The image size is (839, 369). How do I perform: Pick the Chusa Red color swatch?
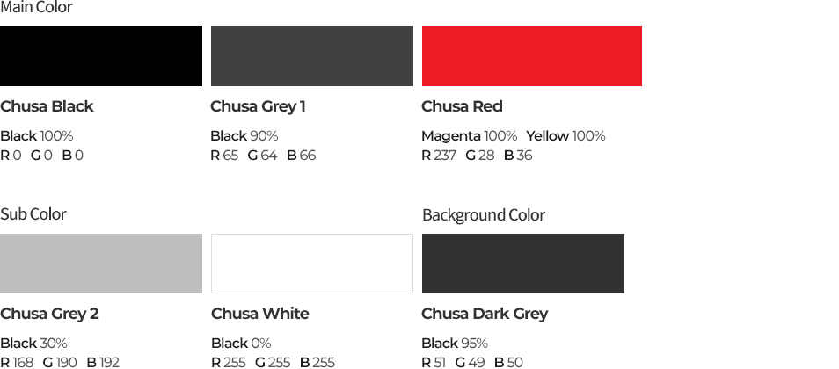(532, 56)
